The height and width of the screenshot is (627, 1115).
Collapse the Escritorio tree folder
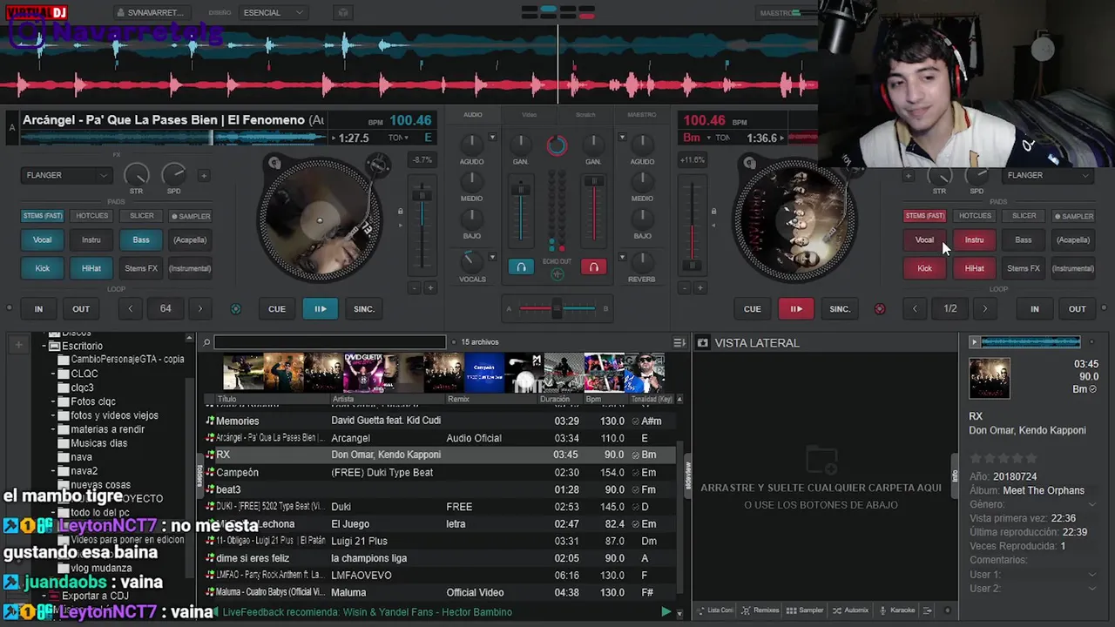pos(44,346)
